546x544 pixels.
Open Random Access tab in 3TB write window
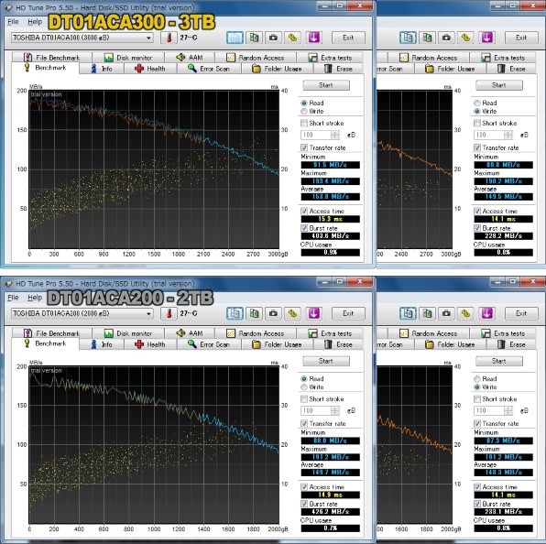click(x=429, y=58)
